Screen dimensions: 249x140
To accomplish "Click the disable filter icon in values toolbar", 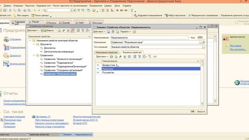I will click(x=149, y=57).
